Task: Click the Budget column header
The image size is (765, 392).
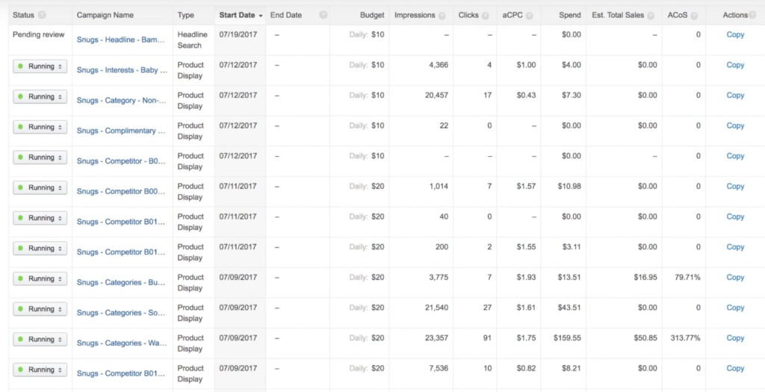Action: point(372,15)
